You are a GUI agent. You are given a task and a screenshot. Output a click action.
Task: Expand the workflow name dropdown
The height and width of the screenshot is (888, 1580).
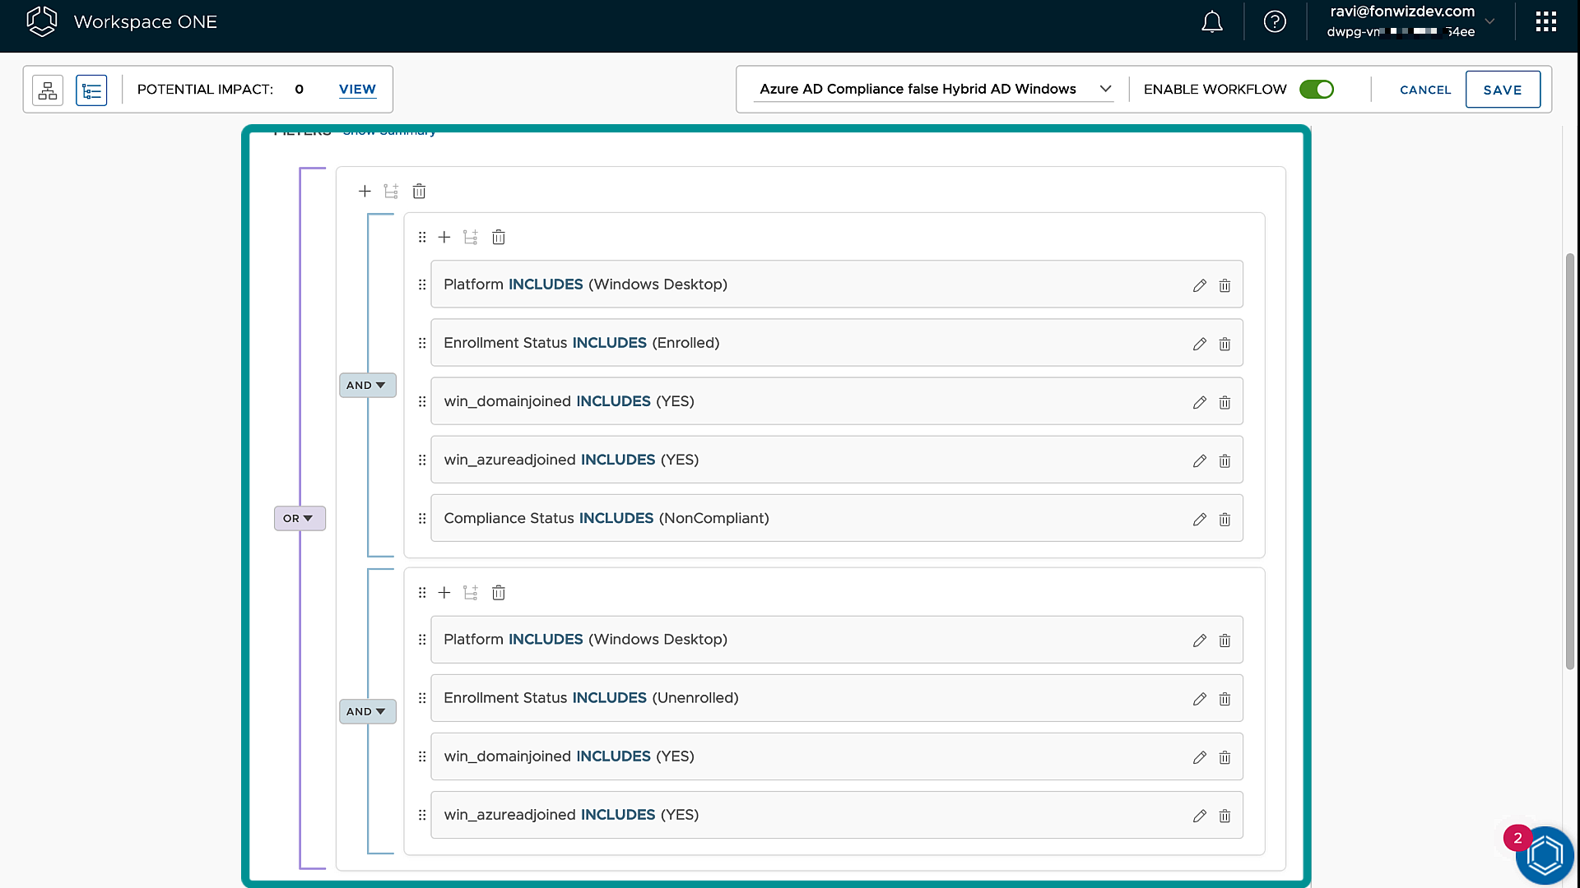click(1105, 89)
